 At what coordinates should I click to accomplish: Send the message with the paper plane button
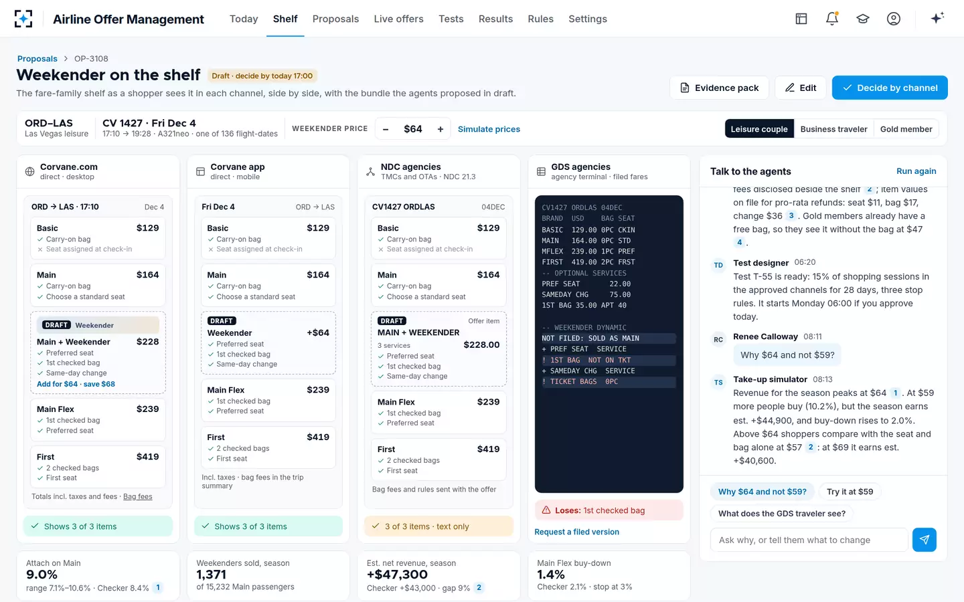coord(925,540)
